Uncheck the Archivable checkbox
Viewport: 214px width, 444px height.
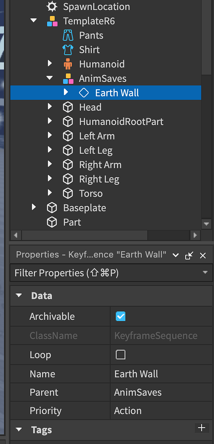click(x=121, y=316)
